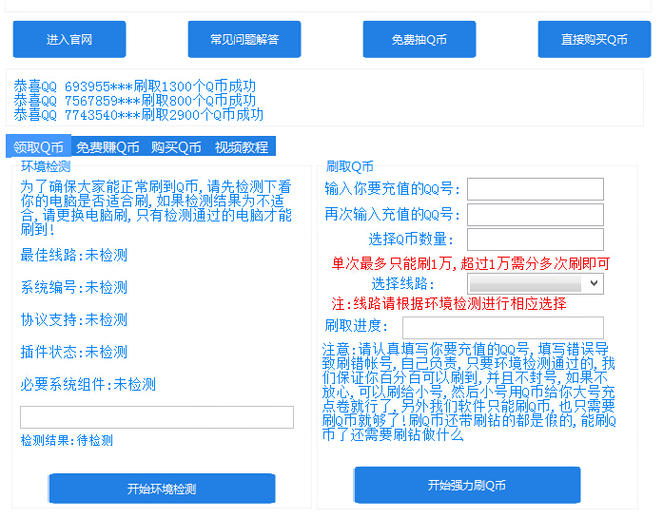Viewport: 663px width, 518px height.
Task: Expand the 选择线路 dropdown
Action: tap(536, 283)
